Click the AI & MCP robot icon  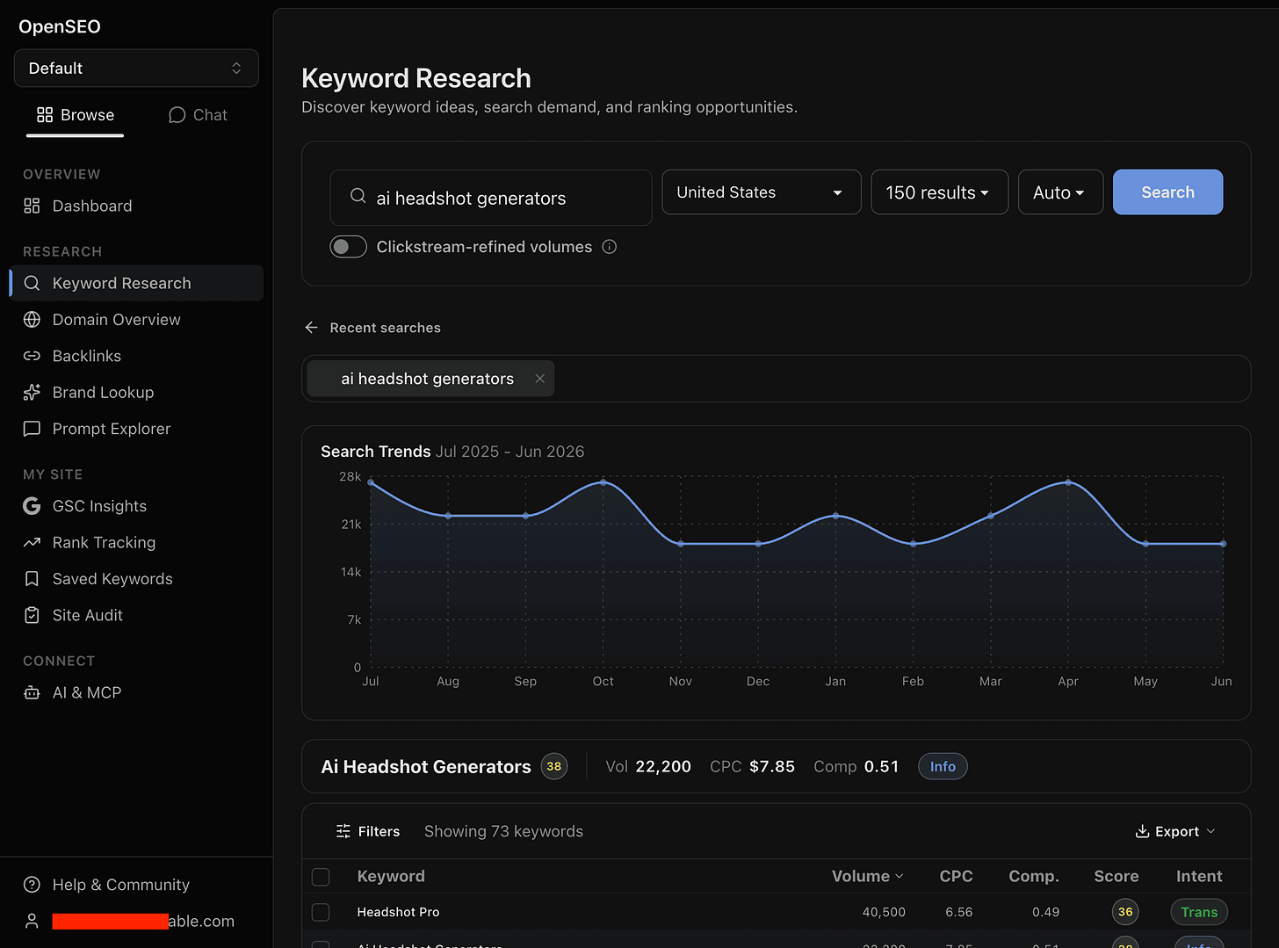pyautogui.click(x=32, y=692)
